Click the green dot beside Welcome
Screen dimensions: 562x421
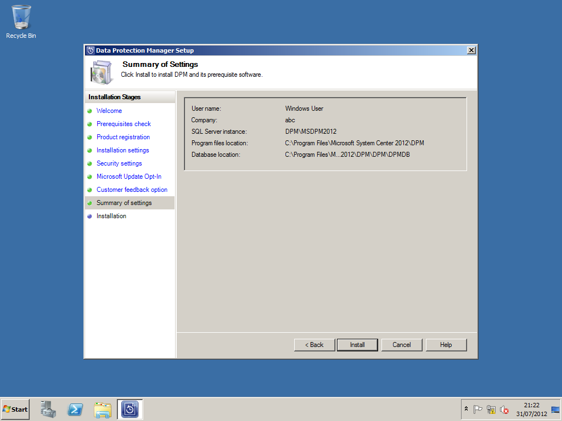(x=89, y=111)
